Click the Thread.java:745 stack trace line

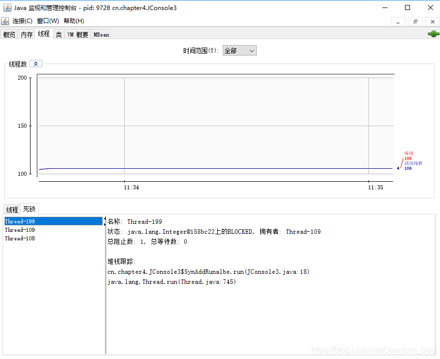click(x=172, y=281)
